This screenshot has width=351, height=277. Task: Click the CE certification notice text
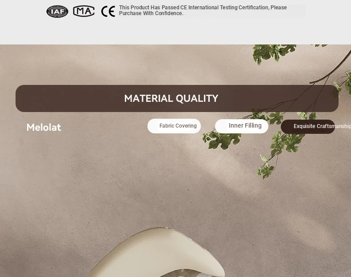tap(203, 10)
